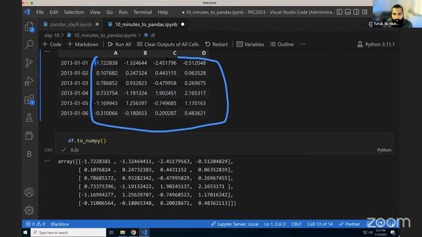Open File Explorer from taskbar
The width and height of the screenshot is (422, 237).
(x=123, y=232)
